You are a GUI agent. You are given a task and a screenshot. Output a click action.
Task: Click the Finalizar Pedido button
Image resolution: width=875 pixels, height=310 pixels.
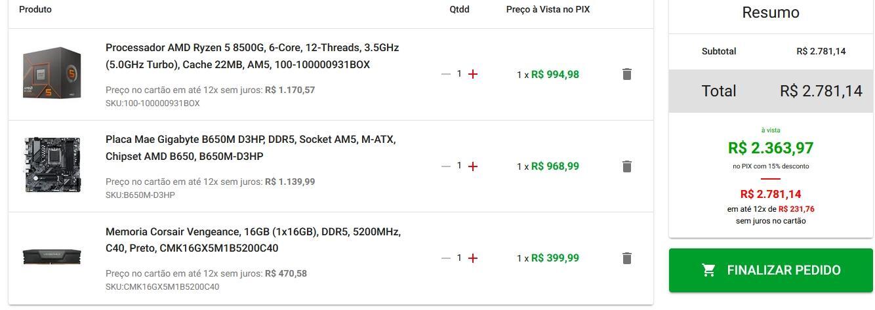point(771,270)
